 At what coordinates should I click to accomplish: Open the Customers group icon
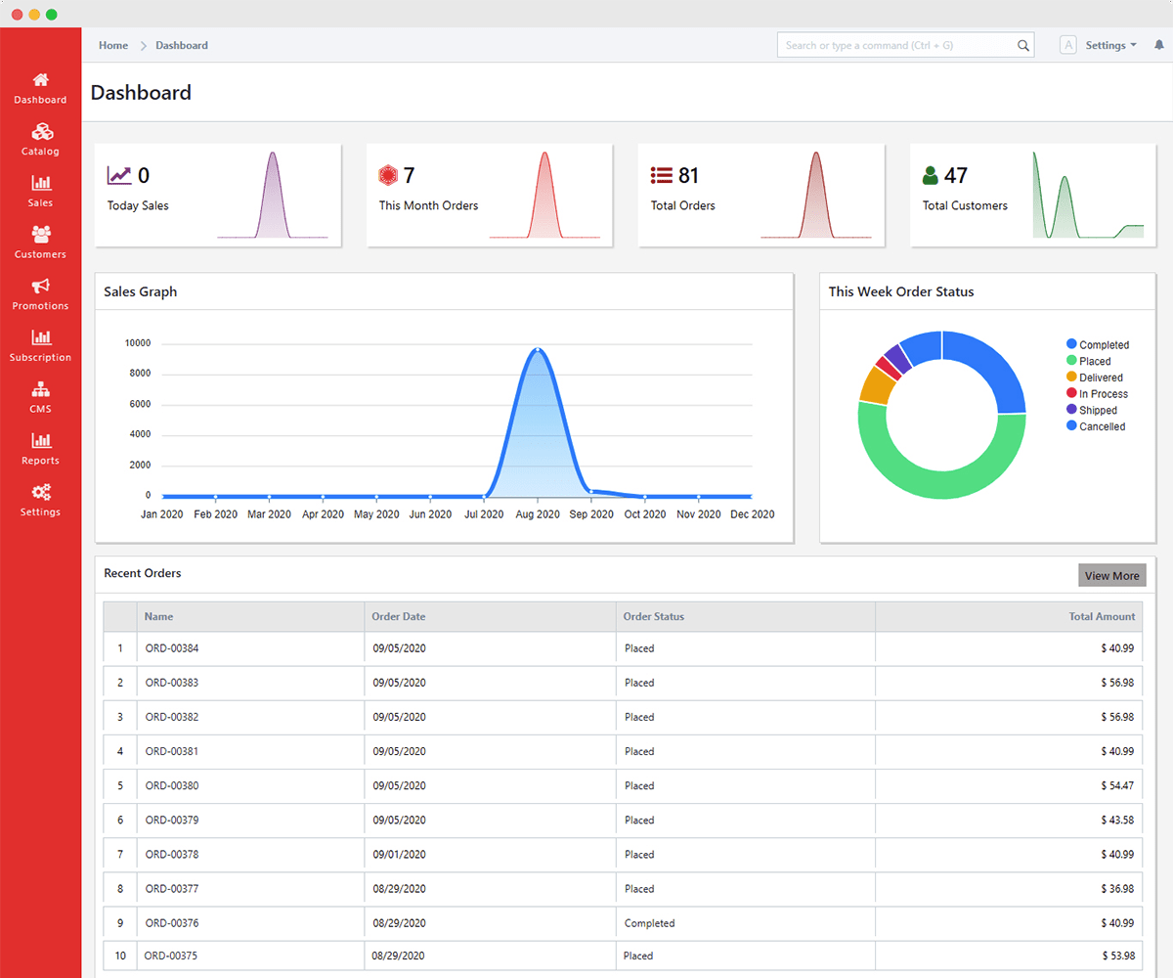(40, 235)
